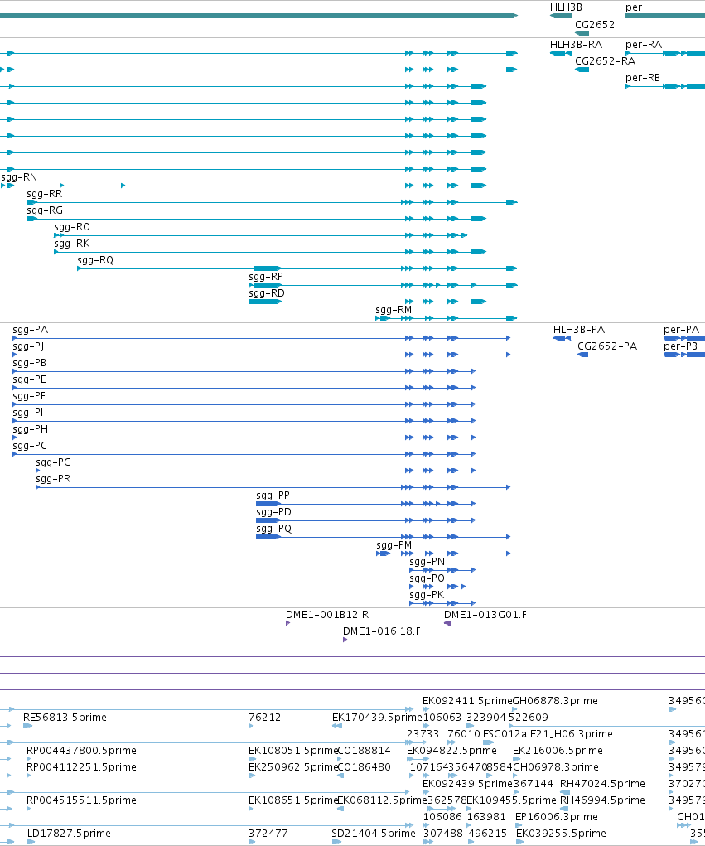This screenshot has height=846, width=705.
Task: Click the sgg-PN protein label
Action: pyautogui.click(x=427, y=562)
